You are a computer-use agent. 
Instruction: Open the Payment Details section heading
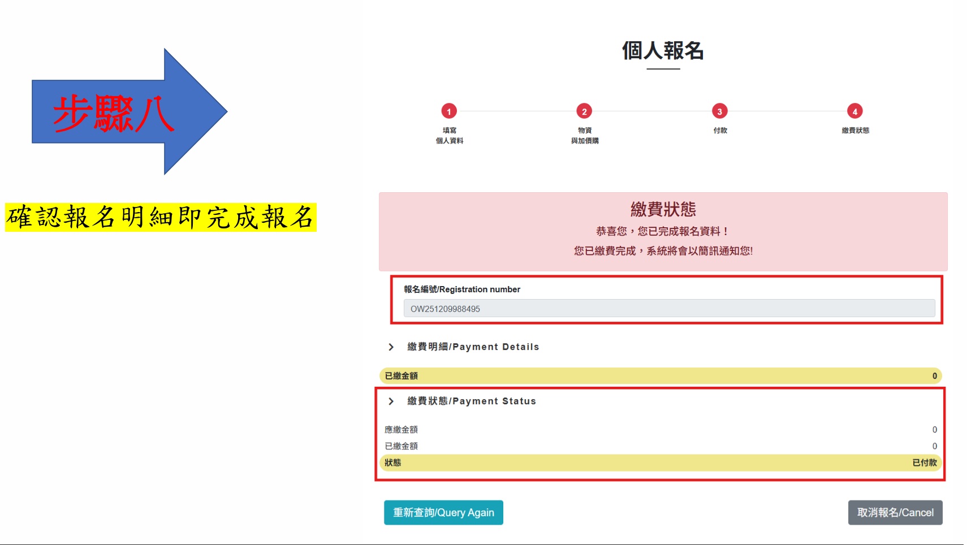click(x=473, y=347)
